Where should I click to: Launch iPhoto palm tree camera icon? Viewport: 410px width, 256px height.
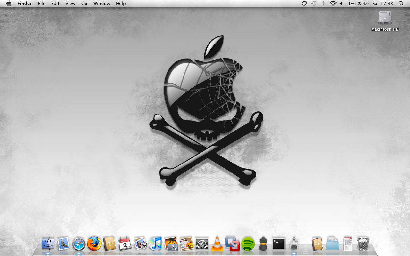pyautogui.click(x=171, y=244)
